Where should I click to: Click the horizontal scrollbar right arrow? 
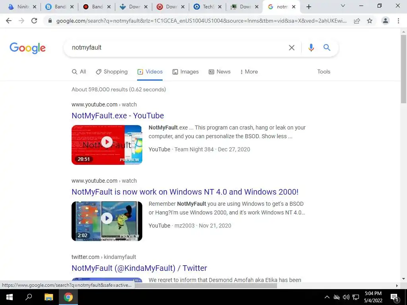click(397, 286)
